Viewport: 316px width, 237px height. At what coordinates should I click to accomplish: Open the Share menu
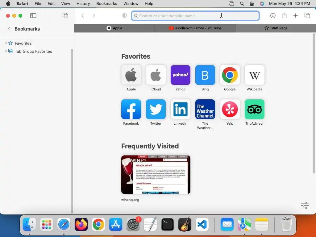(284, 15)
